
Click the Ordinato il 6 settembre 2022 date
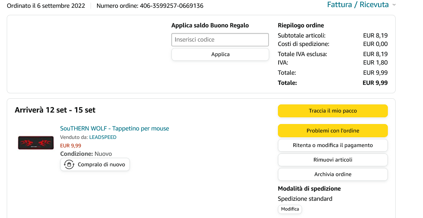(46, 6)
